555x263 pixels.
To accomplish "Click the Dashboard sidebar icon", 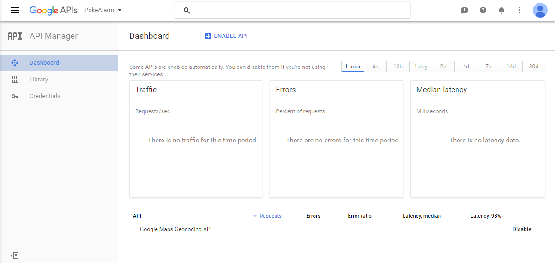I will pyautogui.click(x=15, y=63).
